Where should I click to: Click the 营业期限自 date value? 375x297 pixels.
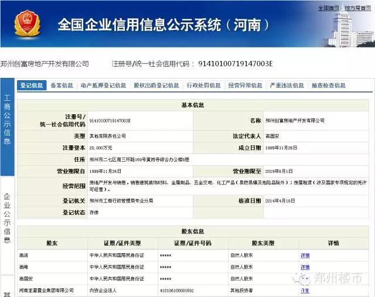[105, 171]
